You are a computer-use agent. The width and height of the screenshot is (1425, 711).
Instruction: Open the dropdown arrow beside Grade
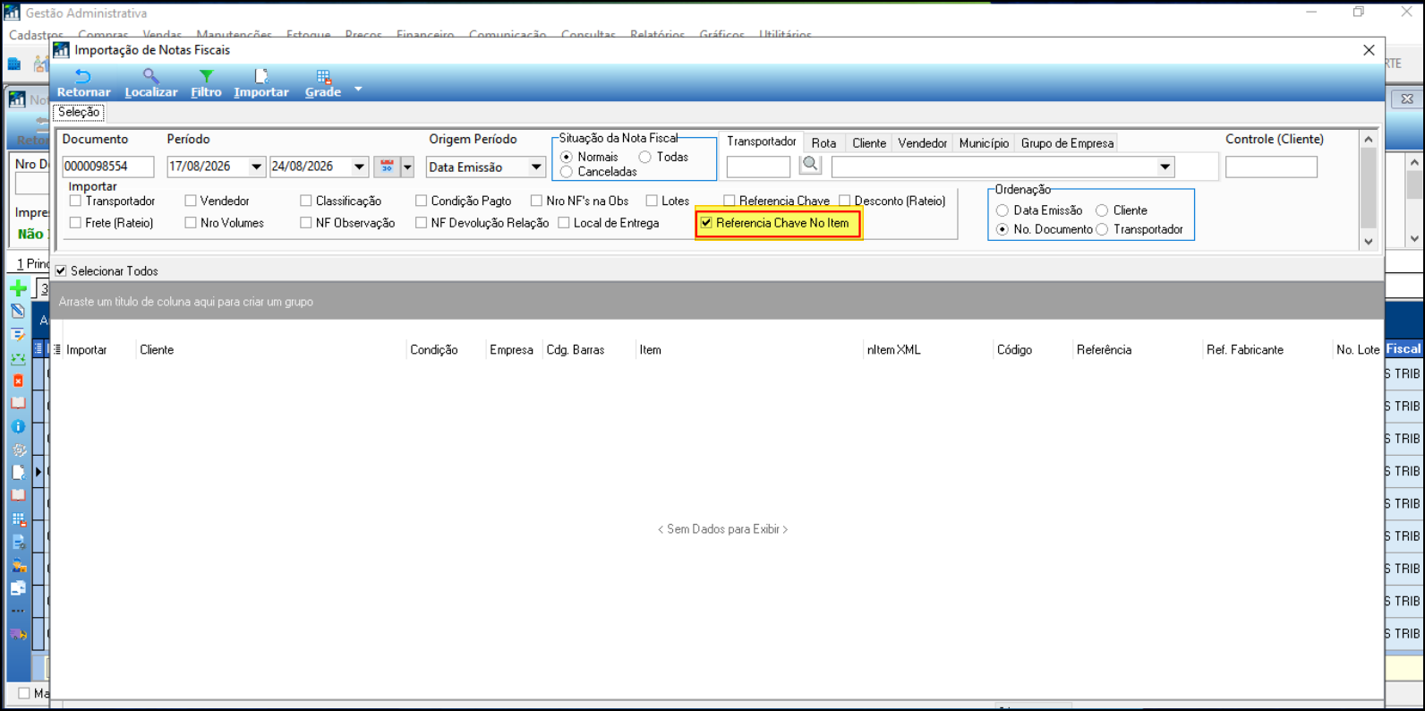point(358,89)
